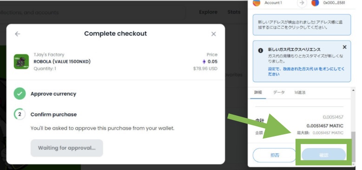
Task: Click the recipient address 0x000...E581 avatar
Action: (315, 3)
